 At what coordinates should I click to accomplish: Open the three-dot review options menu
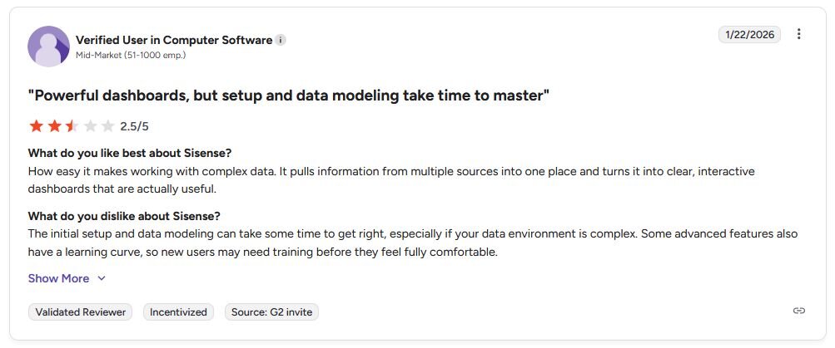(798, 34)
